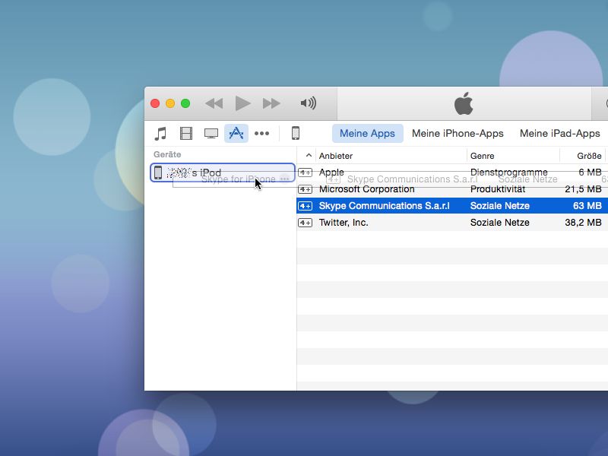Click the 4+ rating badge for Apple

click(x=306, y=173)
